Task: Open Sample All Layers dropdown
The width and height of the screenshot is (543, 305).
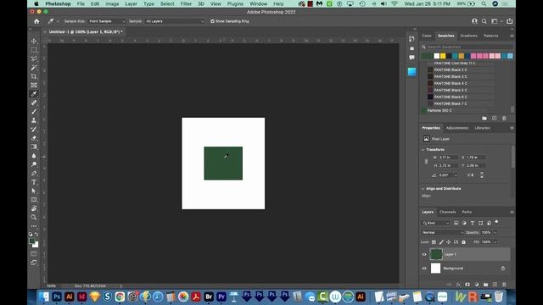Action: (x=175, y=21)
